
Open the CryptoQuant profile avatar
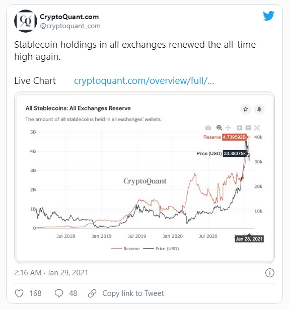coord(26,21)
